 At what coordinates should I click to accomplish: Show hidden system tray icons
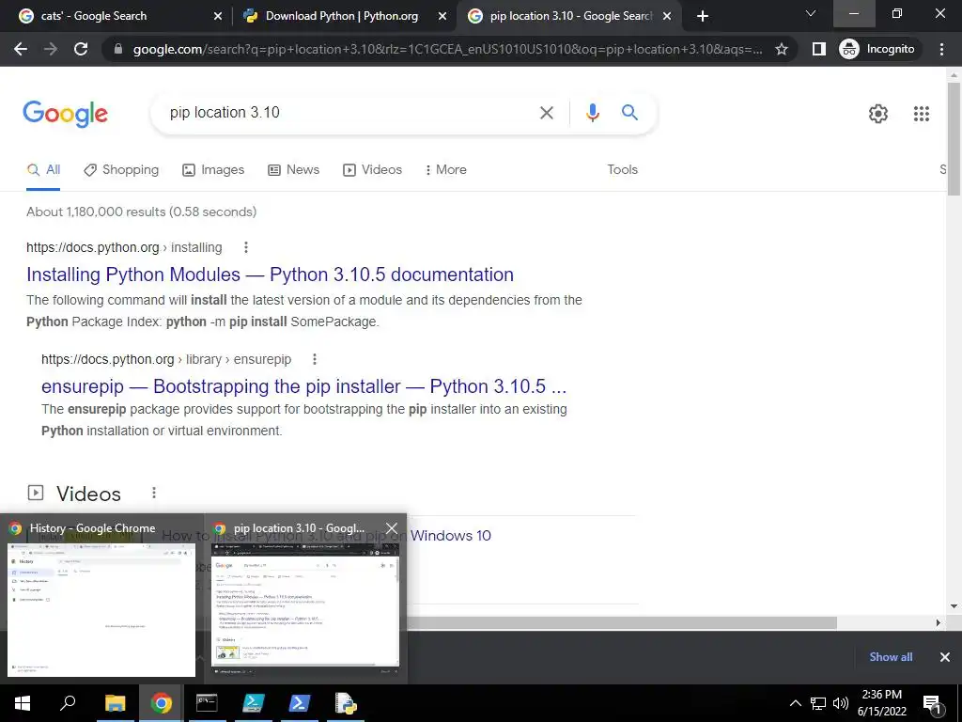795,703
